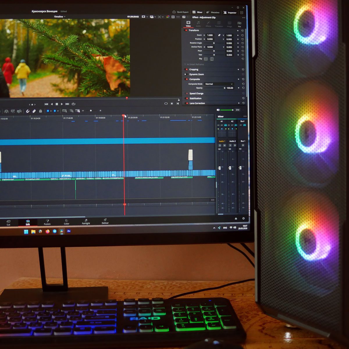349x349 pixels.
Task: Open Project Settings gear icon
Action: coord(243,218)
